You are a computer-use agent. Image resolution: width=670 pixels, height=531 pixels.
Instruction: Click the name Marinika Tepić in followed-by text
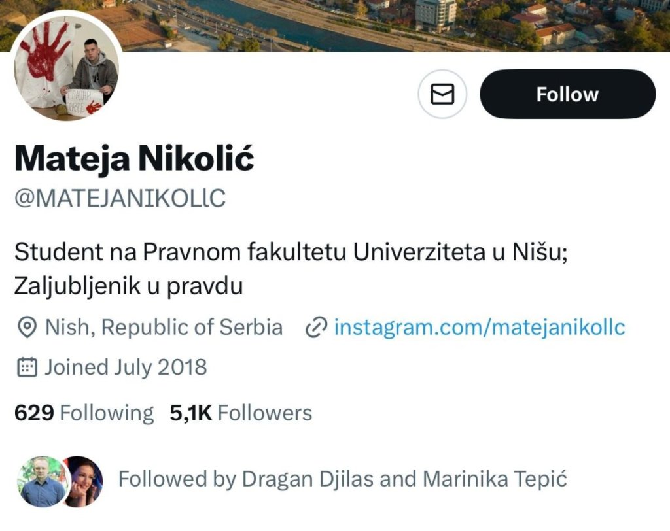tap(495, 479)
